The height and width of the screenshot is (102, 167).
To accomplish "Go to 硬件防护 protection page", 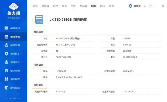I will 14,54.
